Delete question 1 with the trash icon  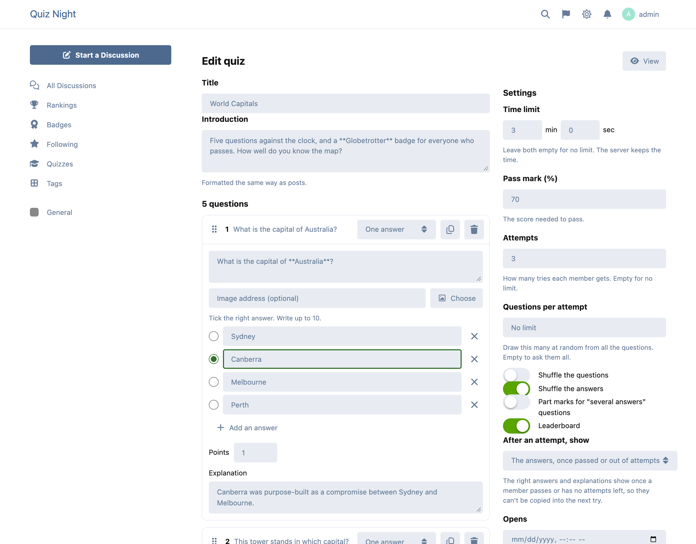coord(474,229)
